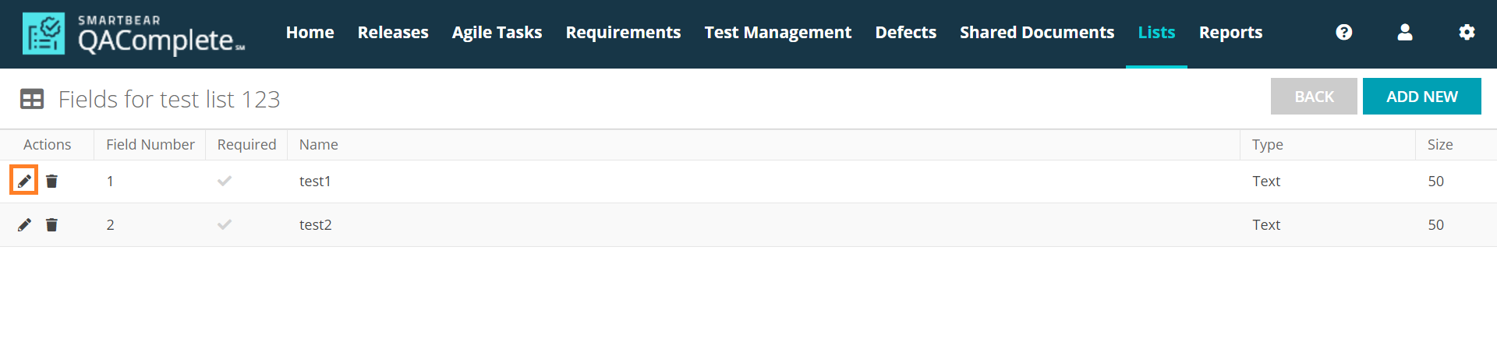Switch to the Defects section

coord(905,33)
